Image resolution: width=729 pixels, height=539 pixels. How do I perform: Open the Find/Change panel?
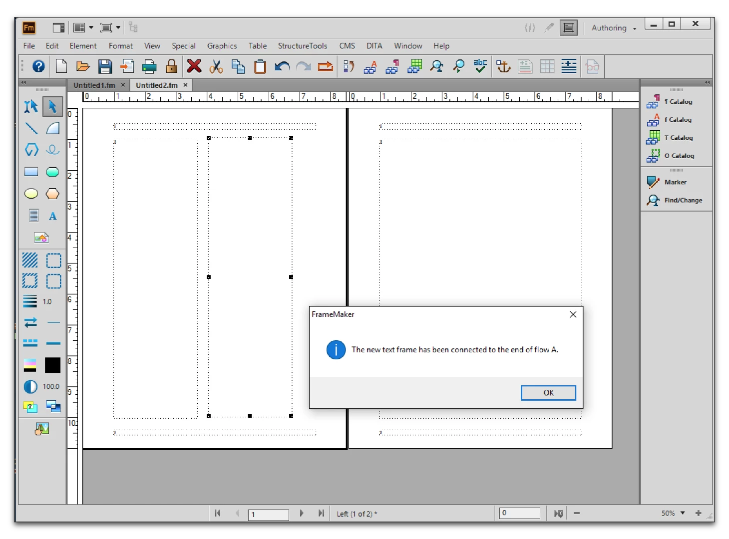(675, 200)
